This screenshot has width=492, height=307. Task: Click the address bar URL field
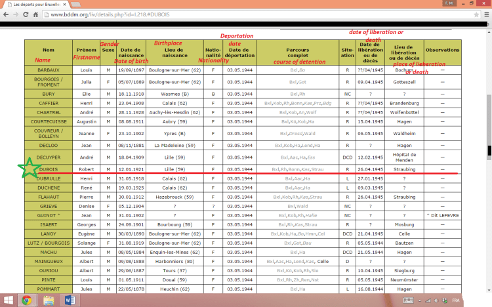(257, 14)
